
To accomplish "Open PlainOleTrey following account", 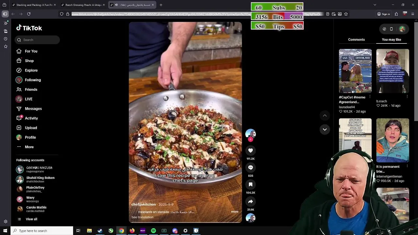I will point(31,189).
